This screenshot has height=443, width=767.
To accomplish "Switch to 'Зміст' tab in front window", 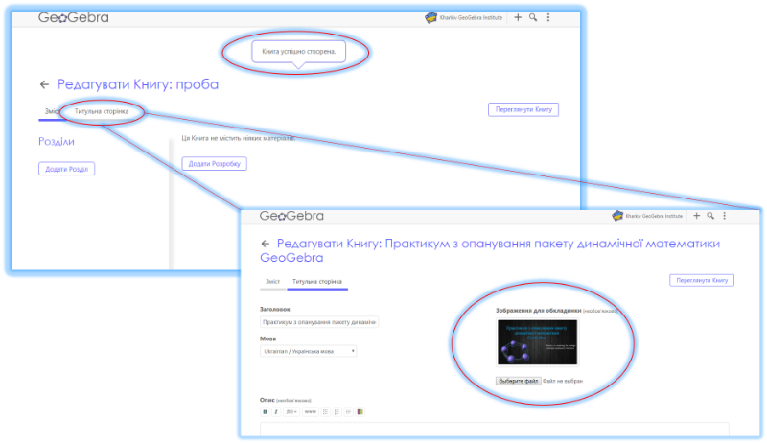I will (272, 282).
